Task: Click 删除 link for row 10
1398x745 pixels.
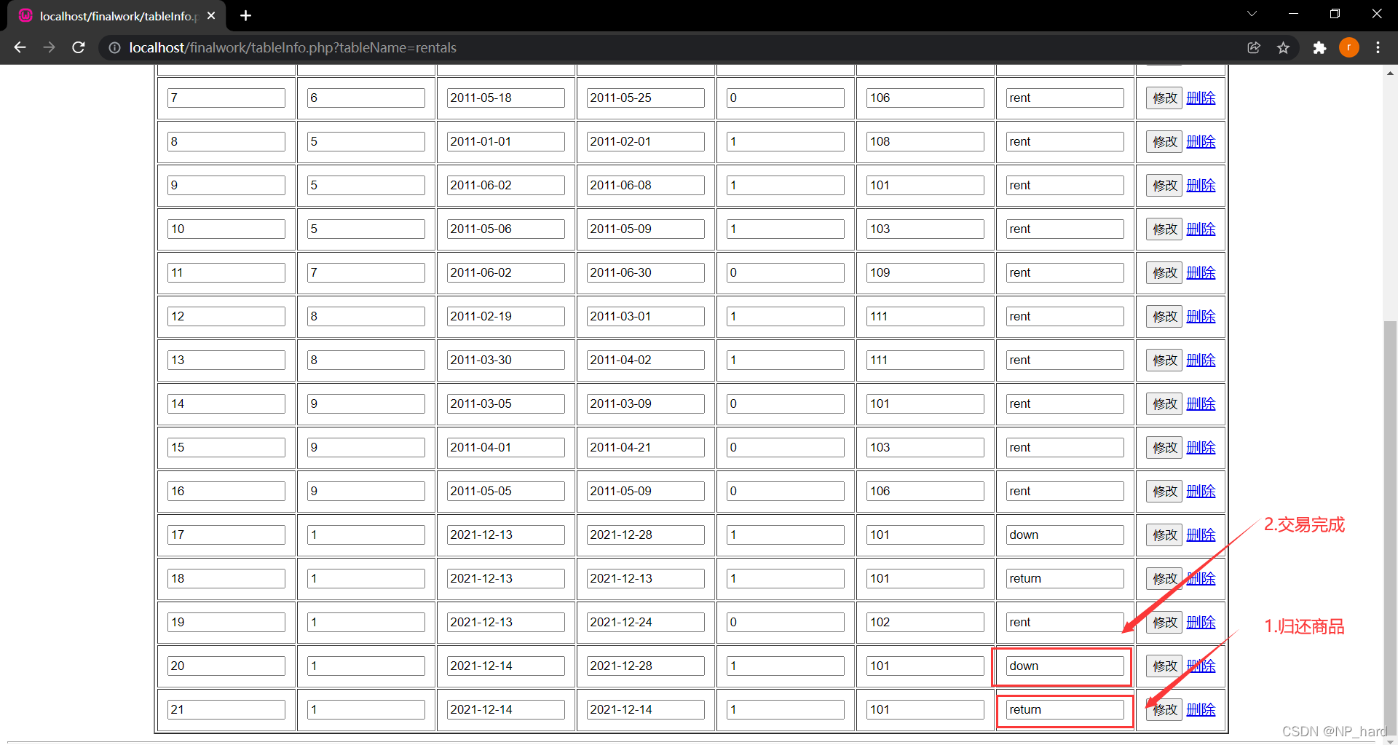Action: tap(1201, 229)
